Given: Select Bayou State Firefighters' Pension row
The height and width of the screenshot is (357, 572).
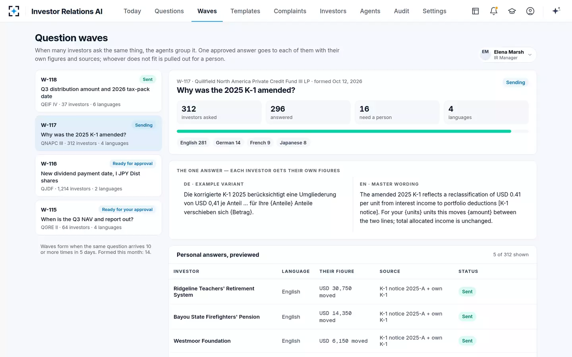Looking at the screenshot, I should point(353,317).
